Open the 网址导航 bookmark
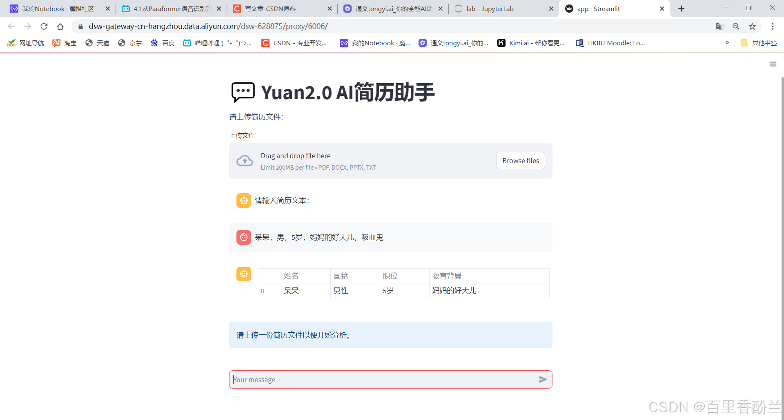Viewport: 784px width, 420px height. (26, 43)
